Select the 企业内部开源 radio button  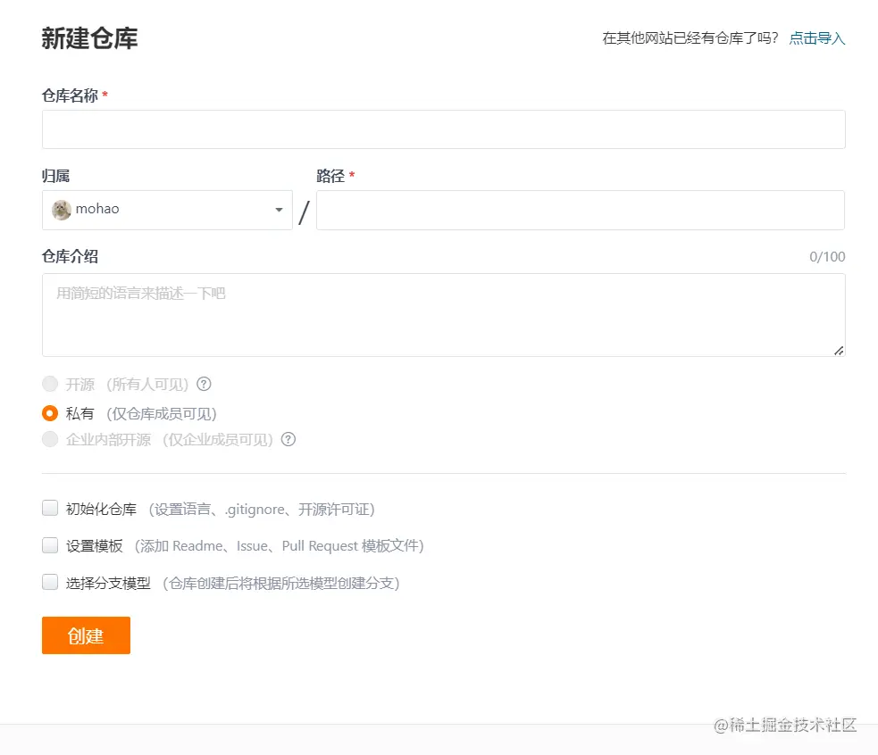(x=50, y=439)
